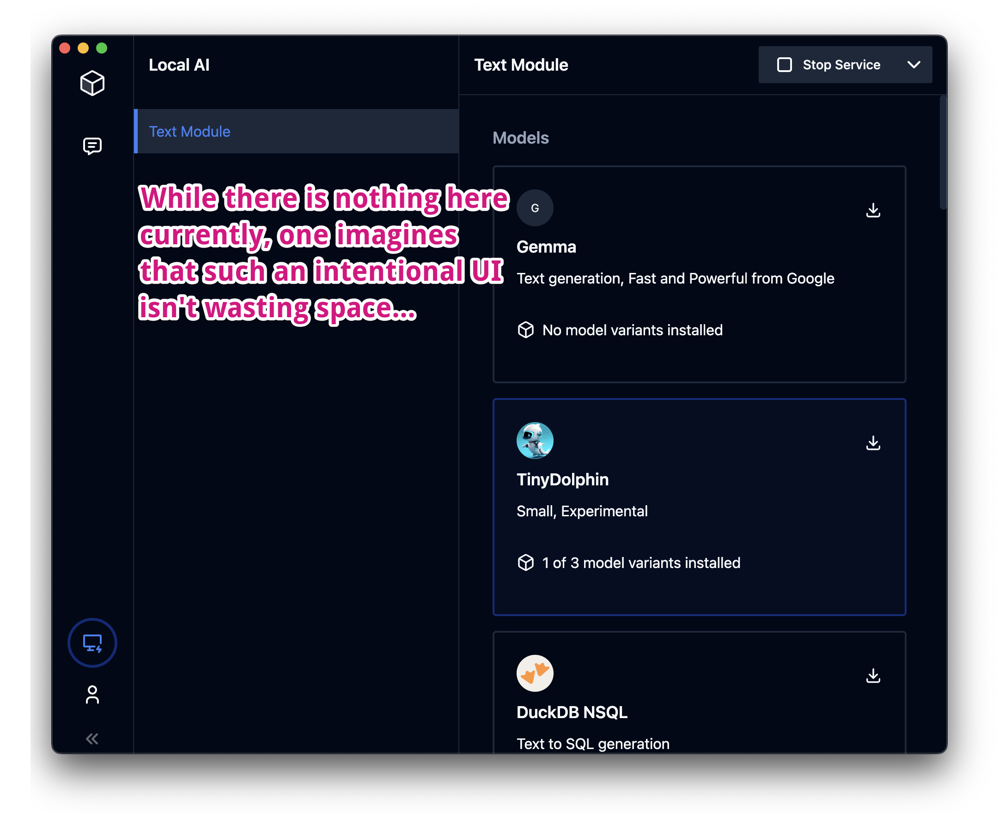Click 'No model variants installed' text
Image resolution: width=999 pixels, height=822 pixels.
[x=632, y=330]
